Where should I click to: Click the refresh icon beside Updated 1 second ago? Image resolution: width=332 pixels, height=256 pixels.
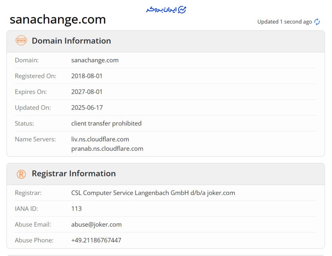[317, 22]
